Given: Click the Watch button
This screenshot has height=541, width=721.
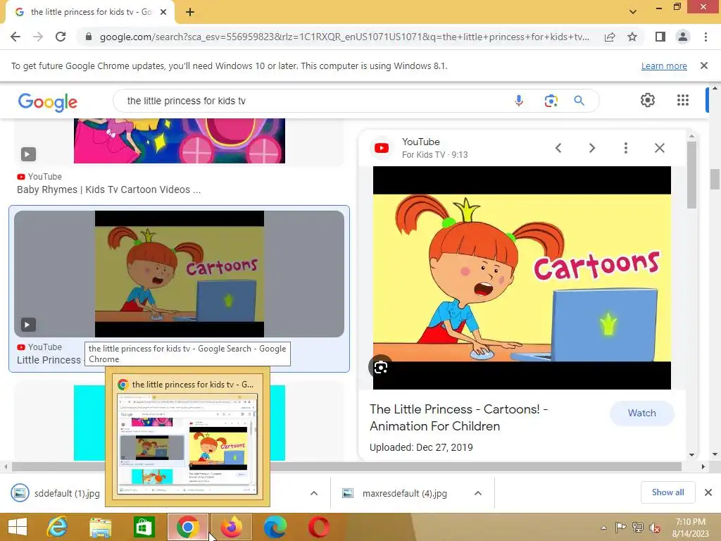Looking at the screenshot, I should 642,413.
